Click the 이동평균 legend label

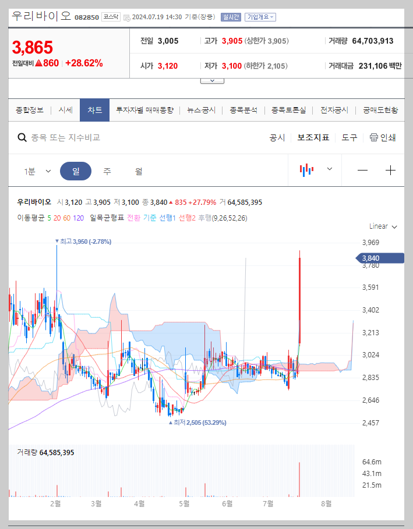coord(31,218)
